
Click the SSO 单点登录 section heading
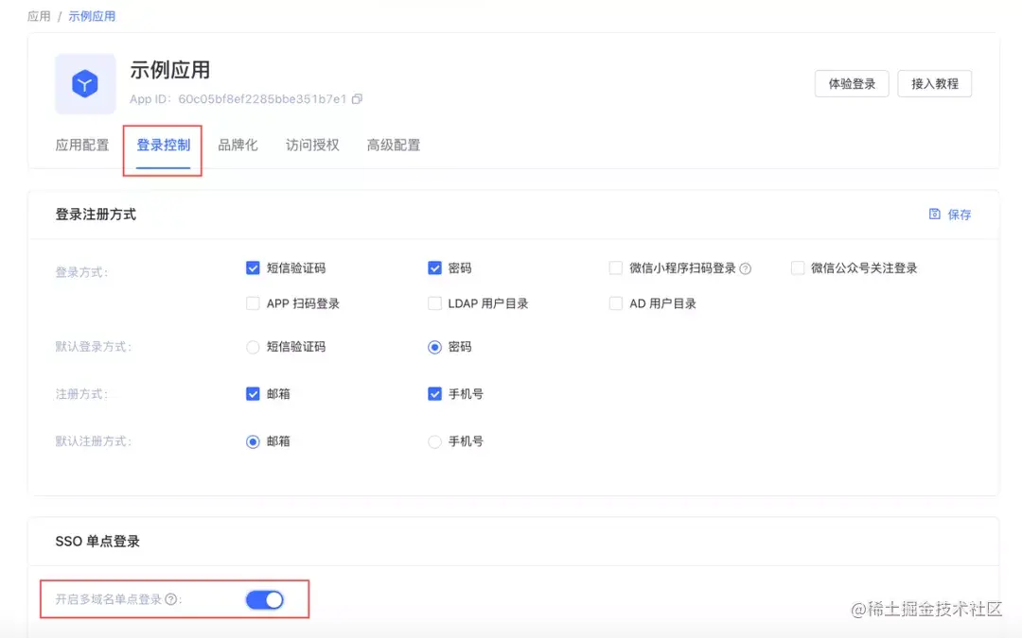[97, 541]
